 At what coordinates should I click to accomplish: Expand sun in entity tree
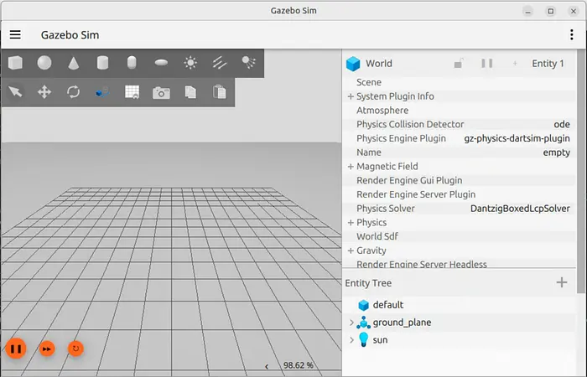point(351,340)
